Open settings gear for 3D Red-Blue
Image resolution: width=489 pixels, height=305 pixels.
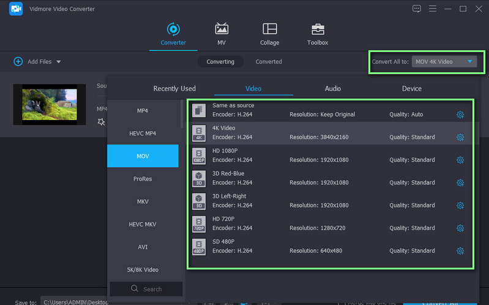coord(460,183)
